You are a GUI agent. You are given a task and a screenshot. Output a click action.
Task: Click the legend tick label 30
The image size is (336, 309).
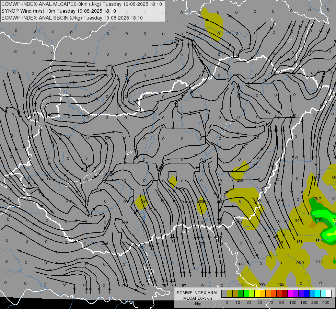coord(249,302)
